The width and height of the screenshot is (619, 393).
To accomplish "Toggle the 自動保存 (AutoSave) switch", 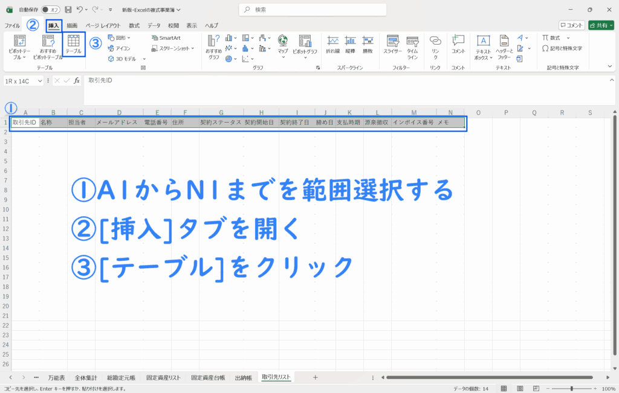I will pos(50,10).
